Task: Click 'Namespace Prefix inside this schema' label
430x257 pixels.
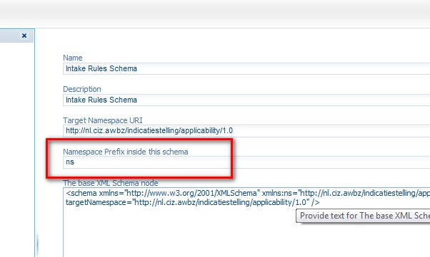Action: (126, 152)
